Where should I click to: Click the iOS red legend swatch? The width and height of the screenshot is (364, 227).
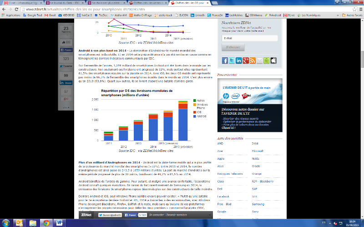(195, 112)
